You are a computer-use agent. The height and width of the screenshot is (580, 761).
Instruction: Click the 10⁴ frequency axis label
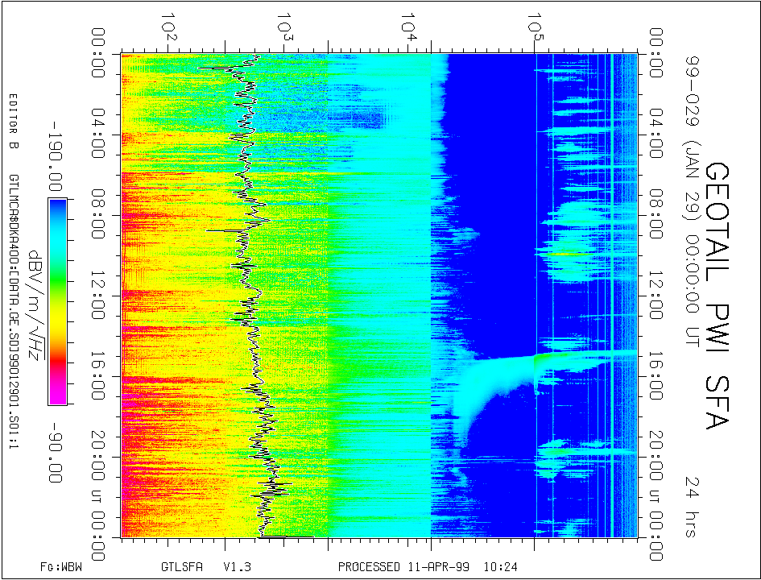[407, 29]
